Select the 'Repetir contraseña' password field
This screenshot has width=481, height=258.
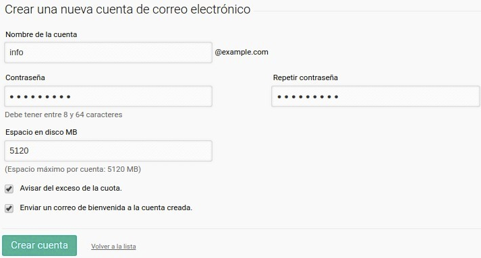tap(376, 96)
